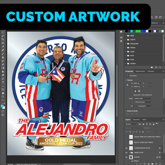
Task: Open the Mode CMYK Color dropdown
Action: click(x=143, y=98)
